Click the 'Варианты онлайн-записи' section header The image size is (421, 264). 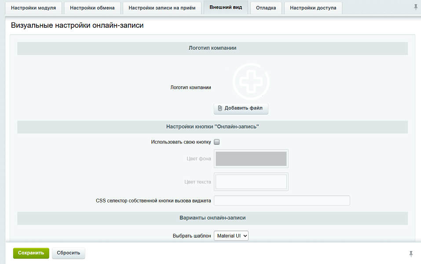pyautogui.click(x=212, y=218)
